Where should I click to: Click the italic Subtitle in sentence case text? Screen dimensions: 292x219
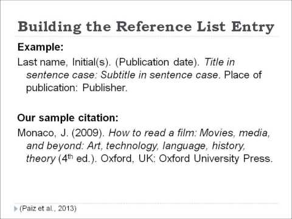pyautogui.click(x=161, y=75)
